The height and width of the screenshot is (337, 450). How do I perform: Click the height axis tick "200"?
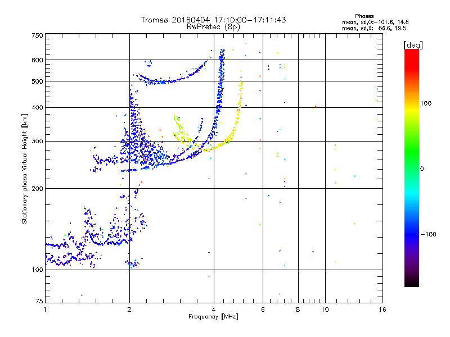click(x=37, y=189)
